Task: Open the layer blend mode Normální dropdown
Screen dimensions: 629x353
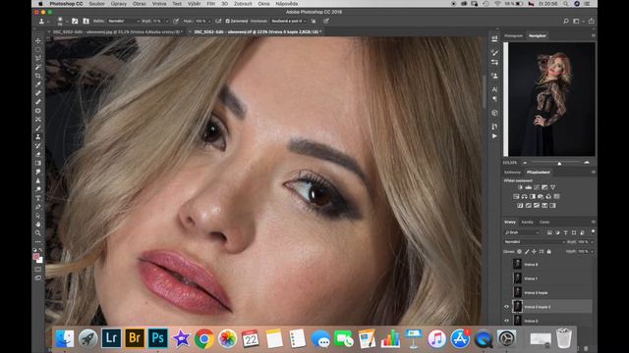Action: tap(535, 242)
